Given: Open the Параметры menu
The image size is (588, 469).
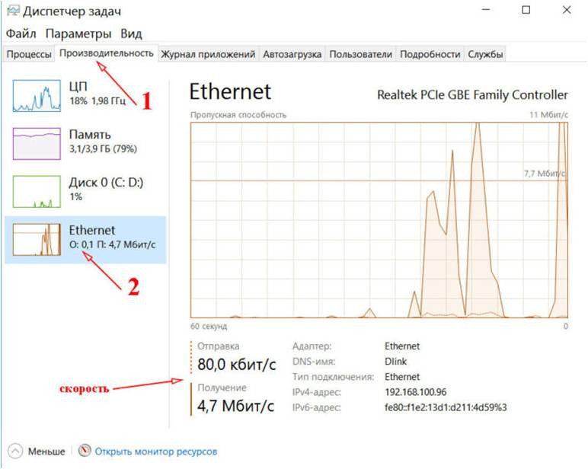Looking at the screenshot, I should coord(78,34).
